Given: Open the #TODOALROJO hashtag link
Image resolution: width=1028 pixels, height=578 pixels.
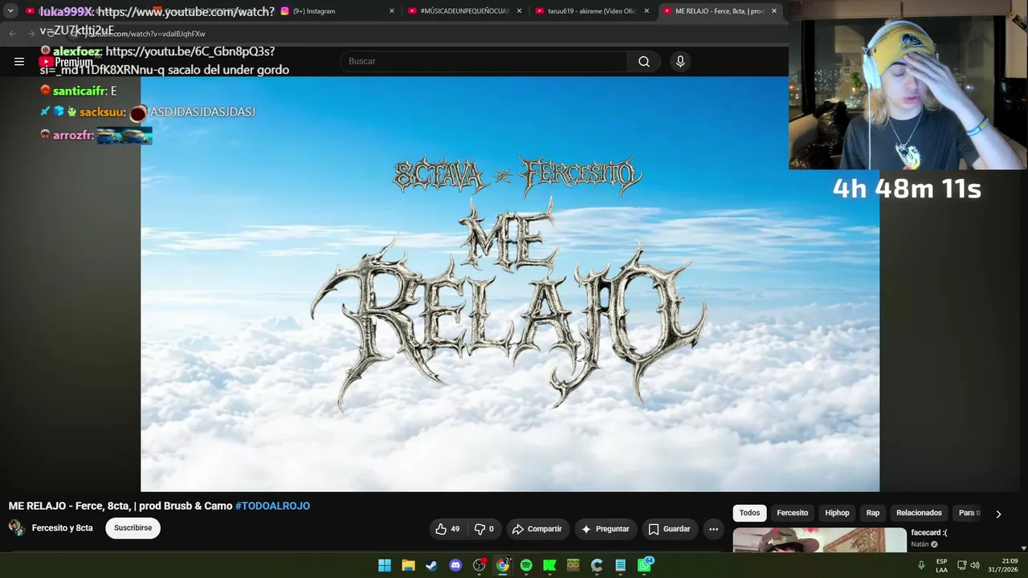Looking at the screenshot, I should pyautogui.click(x=272, y=506).
